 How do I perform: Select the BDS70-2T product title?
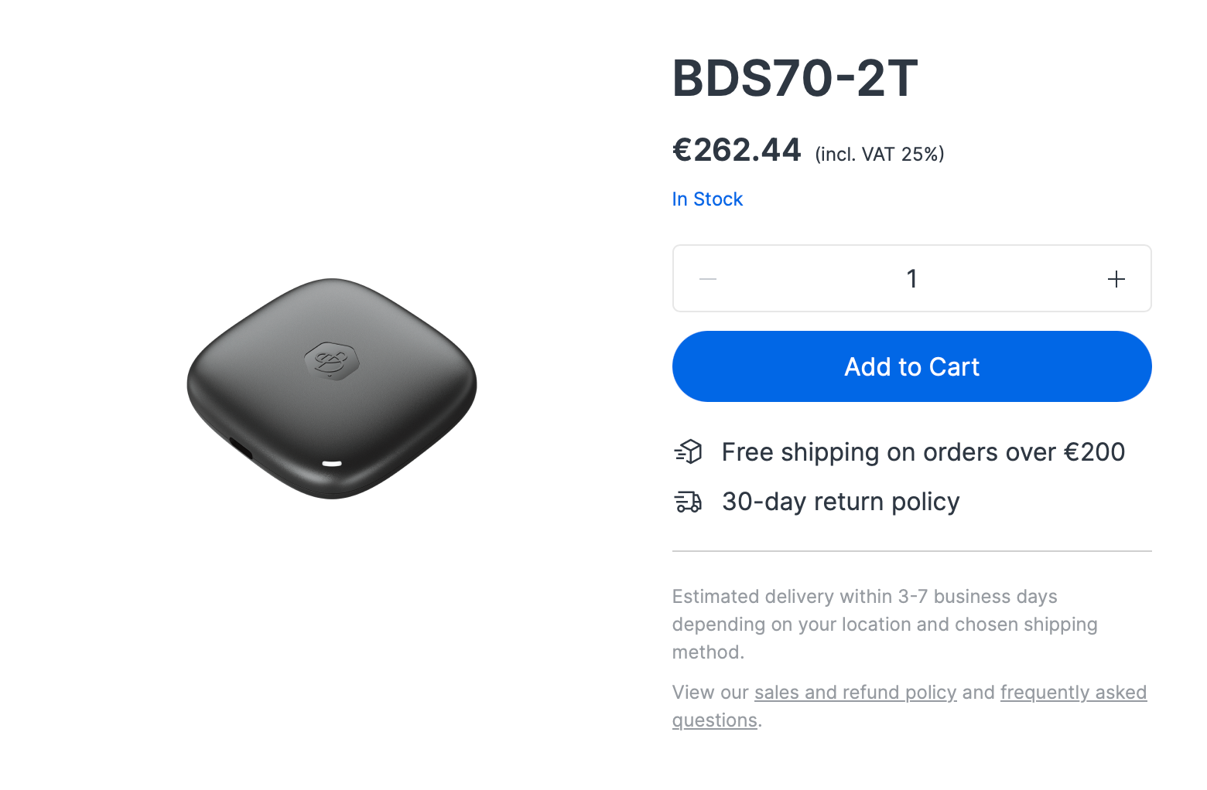795,78
